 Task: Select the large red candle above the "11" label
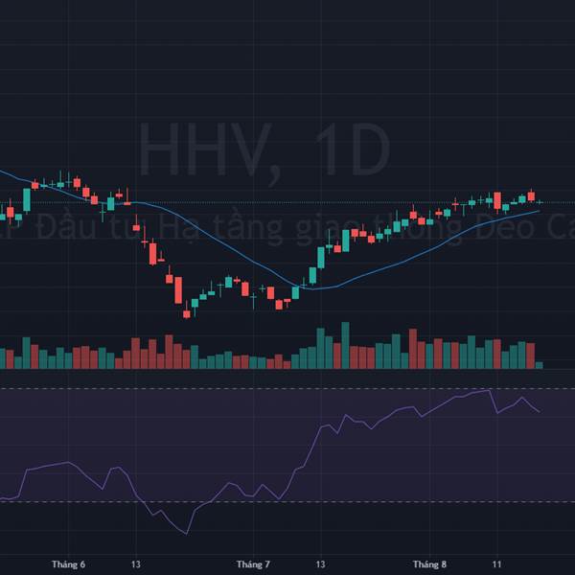click(x=497, y=200)
